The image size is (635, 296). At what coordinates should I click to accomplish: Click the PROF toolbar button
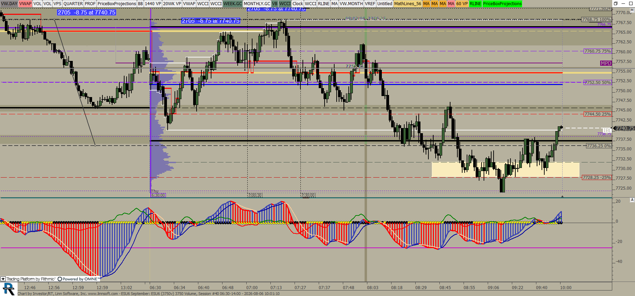[90, 3]
